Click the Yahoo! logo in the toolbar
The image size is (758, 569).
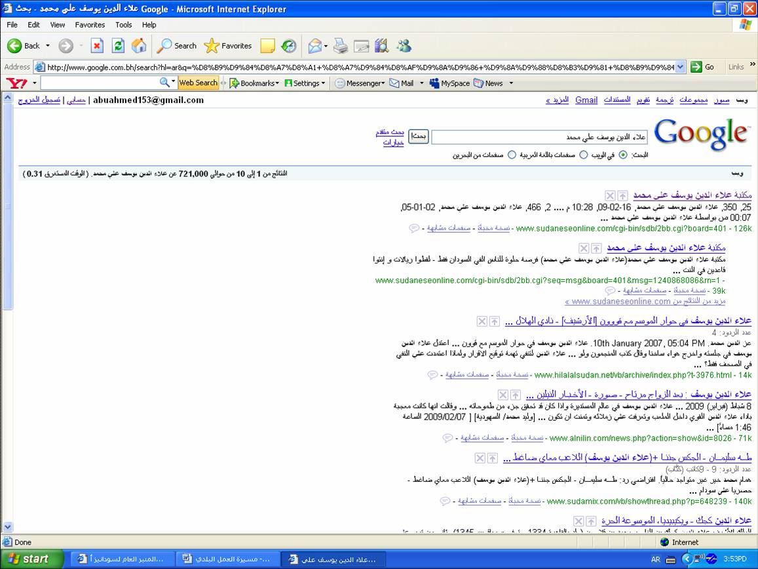point(15,83)
